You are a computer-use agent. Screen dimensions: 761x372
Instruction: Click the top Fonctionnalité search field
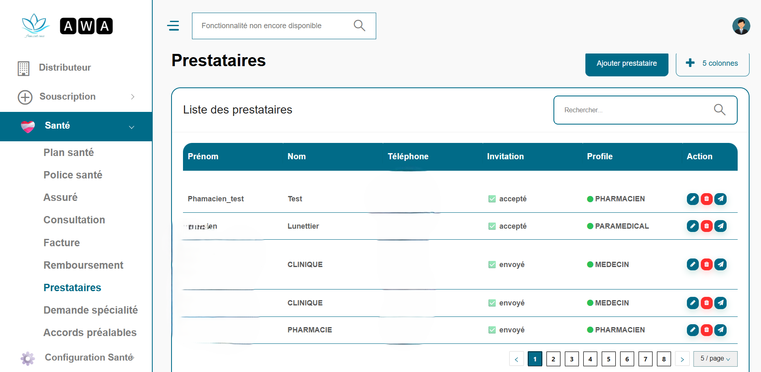(x=284, y=26)
